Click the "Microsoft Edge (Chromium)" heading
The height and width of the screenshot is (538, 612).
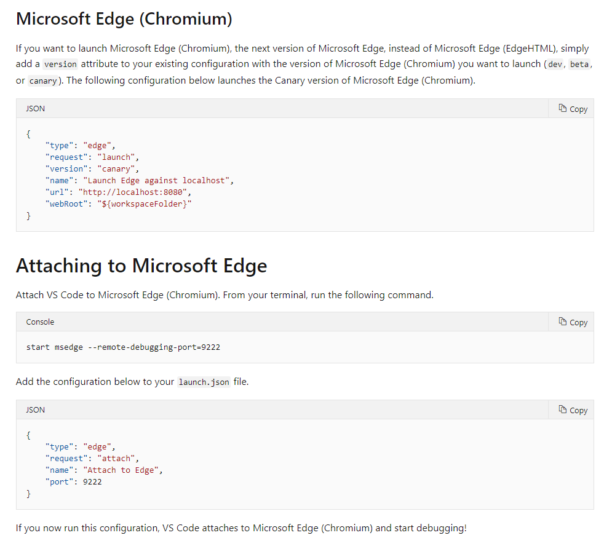pyautogui.click(x=124, y=18)
